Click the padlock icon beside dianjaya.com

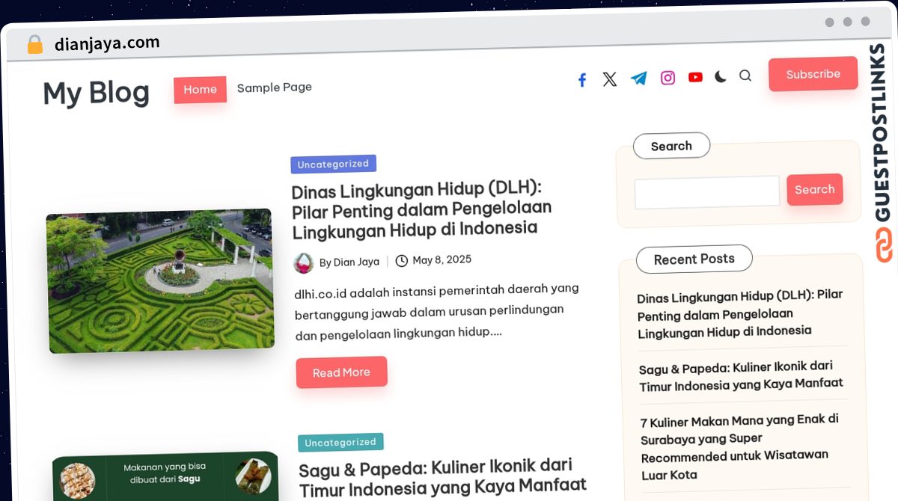click(34, 45)
